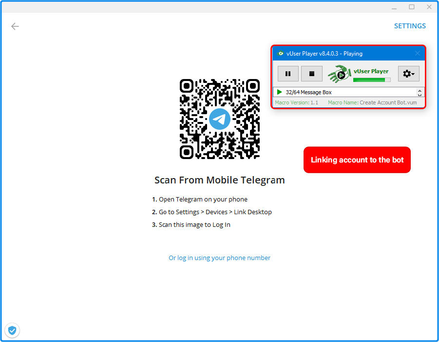This screenshot has width=439, height=342.
Task: Choose 'Or log in using your phone number'
Action: click(x=219, y=258)
